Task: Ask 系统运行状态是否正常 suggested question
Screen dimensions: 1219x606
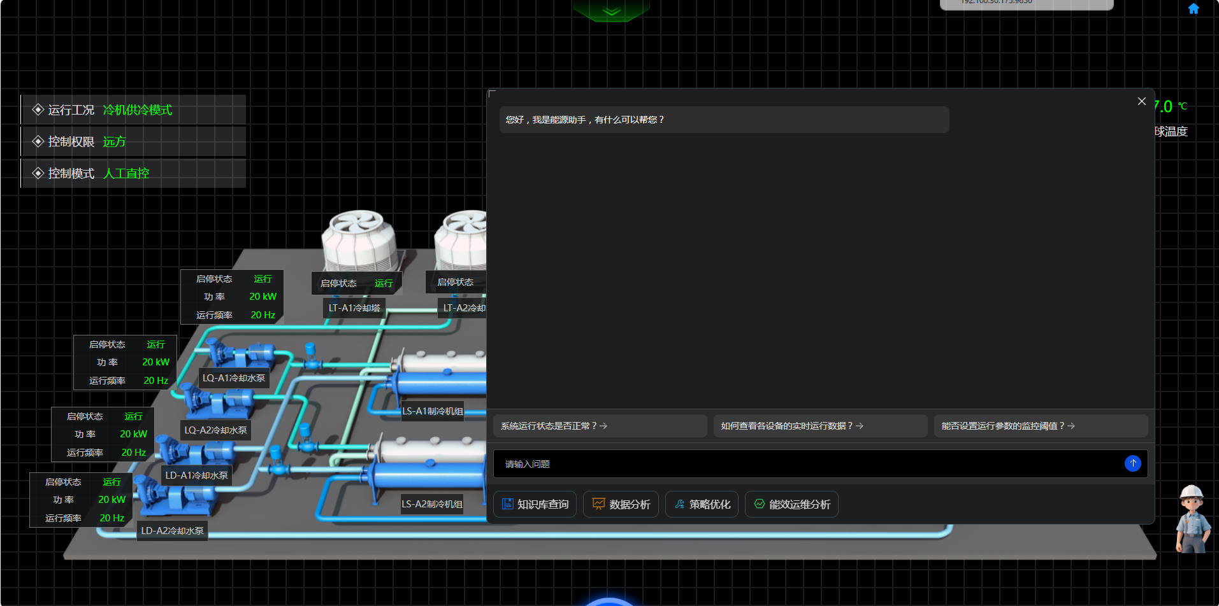Action: coord(600,426)
